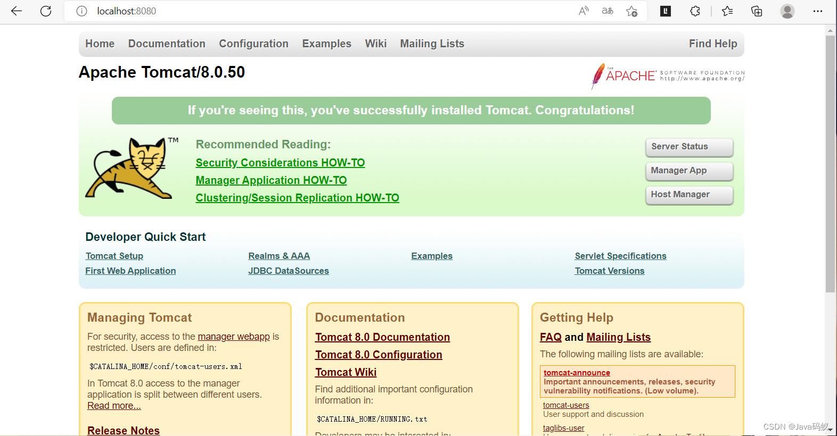837x436 pixels.
Task: Open the Configuration navigation item
Action: pos(253,44)
